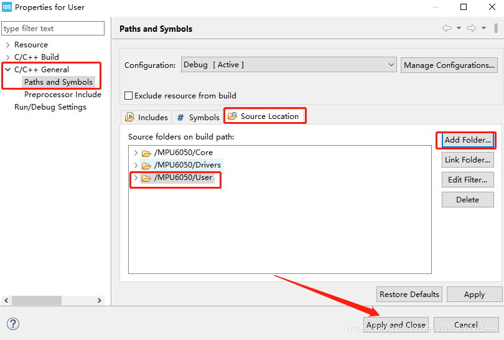Toggle Exclude resource from build checkbox
This screenshot has height=340, width=504.
click(128, 95)
